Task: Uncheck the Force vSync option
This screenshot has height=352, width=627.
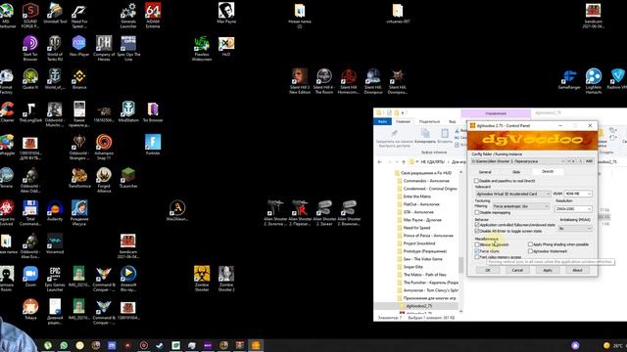Action: pyautogui.click(x=477, y=251)
